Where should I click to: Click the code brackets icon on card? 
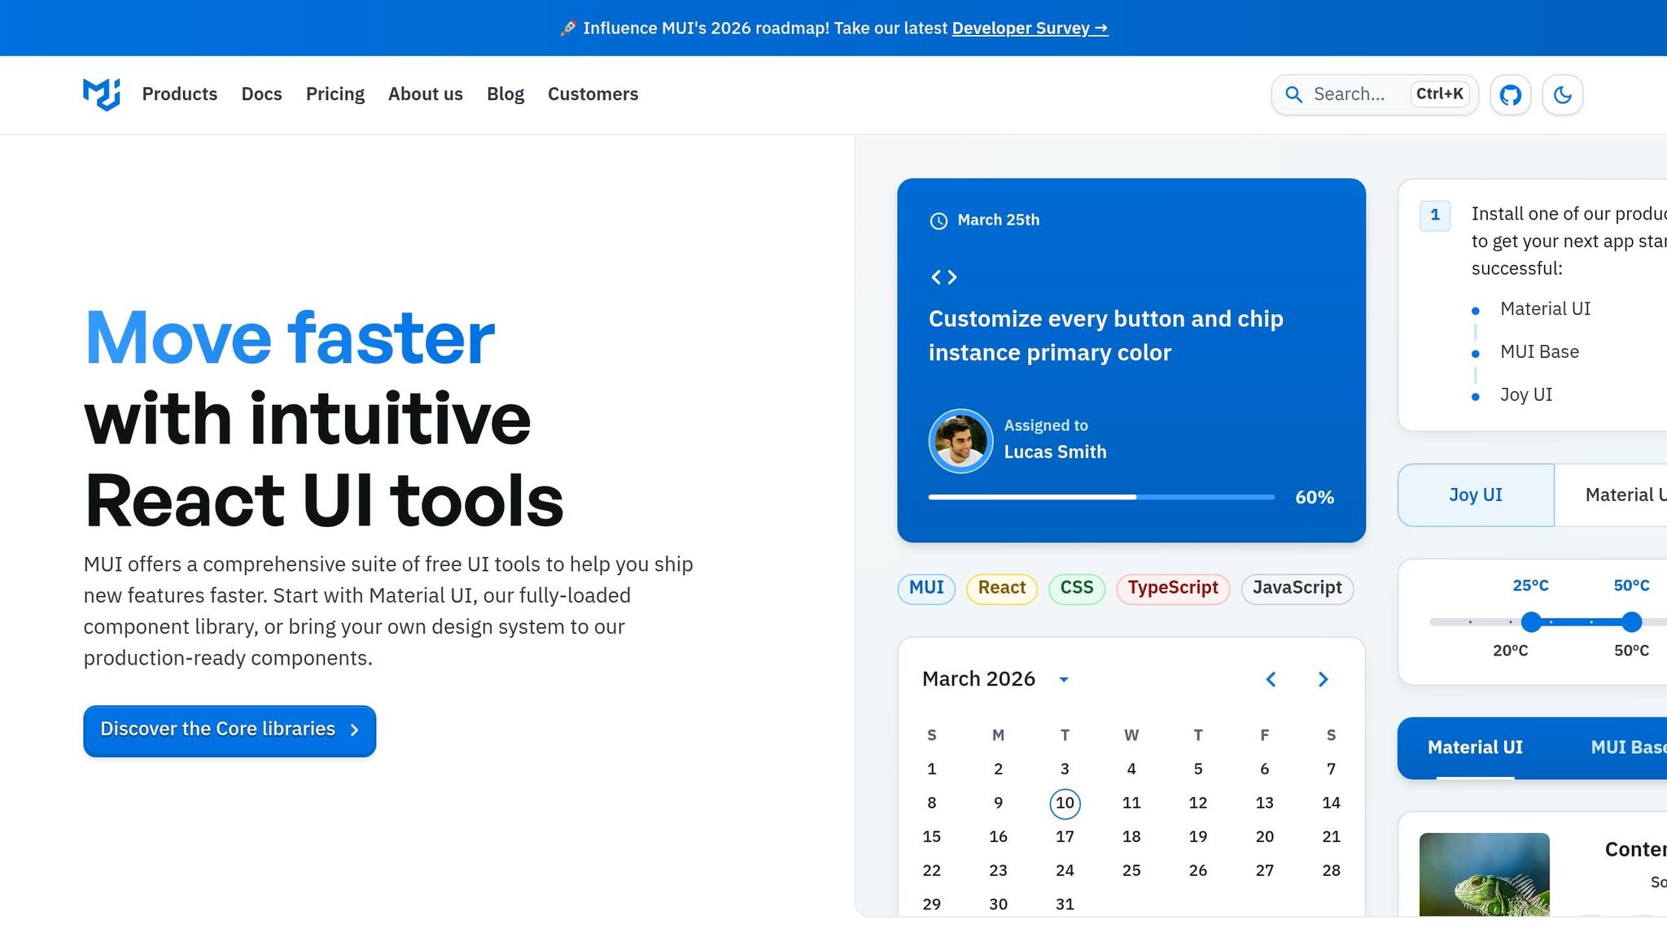coord(943,277)
